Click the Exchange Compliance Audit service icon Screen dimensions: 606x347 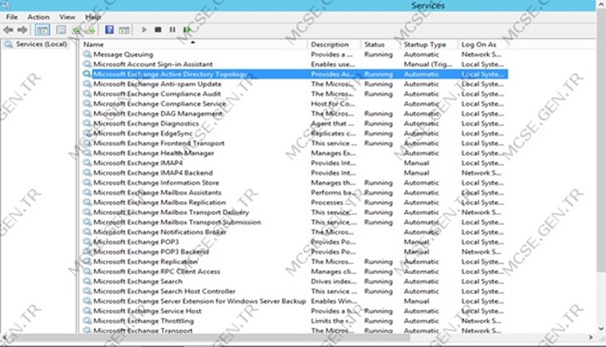click(x=87, y=94)
